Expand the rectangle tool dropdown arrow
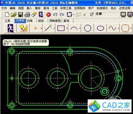The width and height of the screenshot is (133, 114). (67, 28)
